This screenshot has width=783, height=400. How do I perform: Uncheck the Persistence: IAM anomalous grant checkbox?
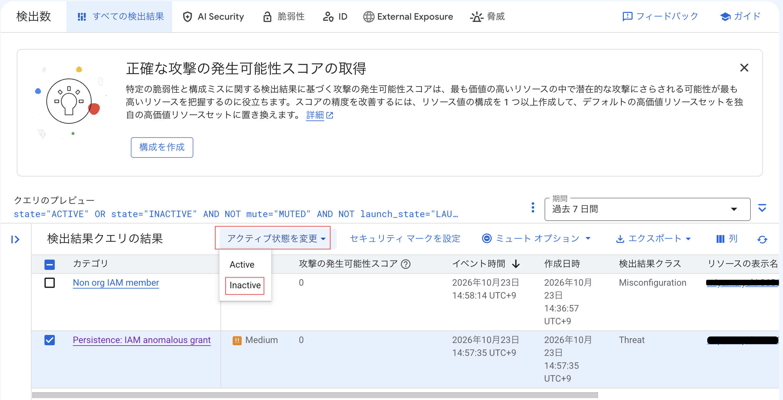pyautogui.click(x=50, y=340)
